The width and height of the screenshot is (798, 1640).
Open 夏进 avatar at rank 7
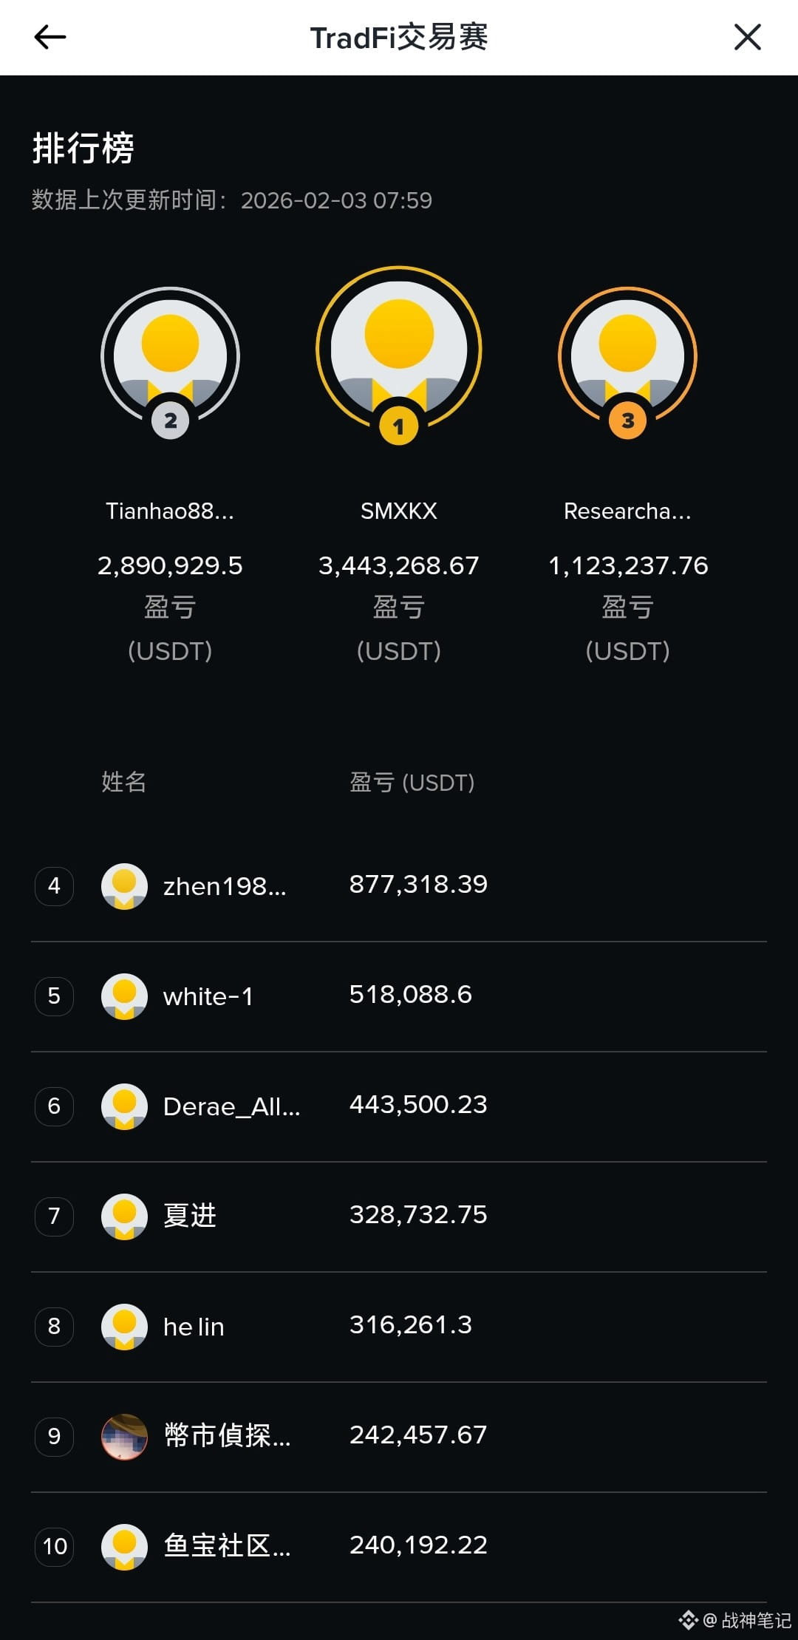point(124,1216)
